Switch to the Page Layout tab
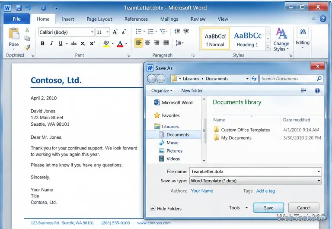Image resolution: width=332 pixels, height=229 pixels. coord(99,19)
